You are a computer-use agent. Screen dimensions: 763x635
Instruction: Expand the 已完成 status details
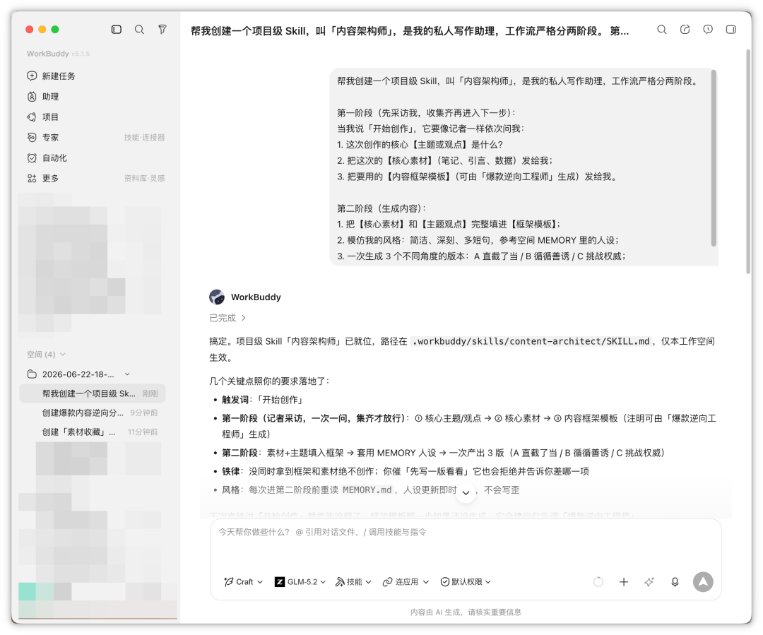227,318
